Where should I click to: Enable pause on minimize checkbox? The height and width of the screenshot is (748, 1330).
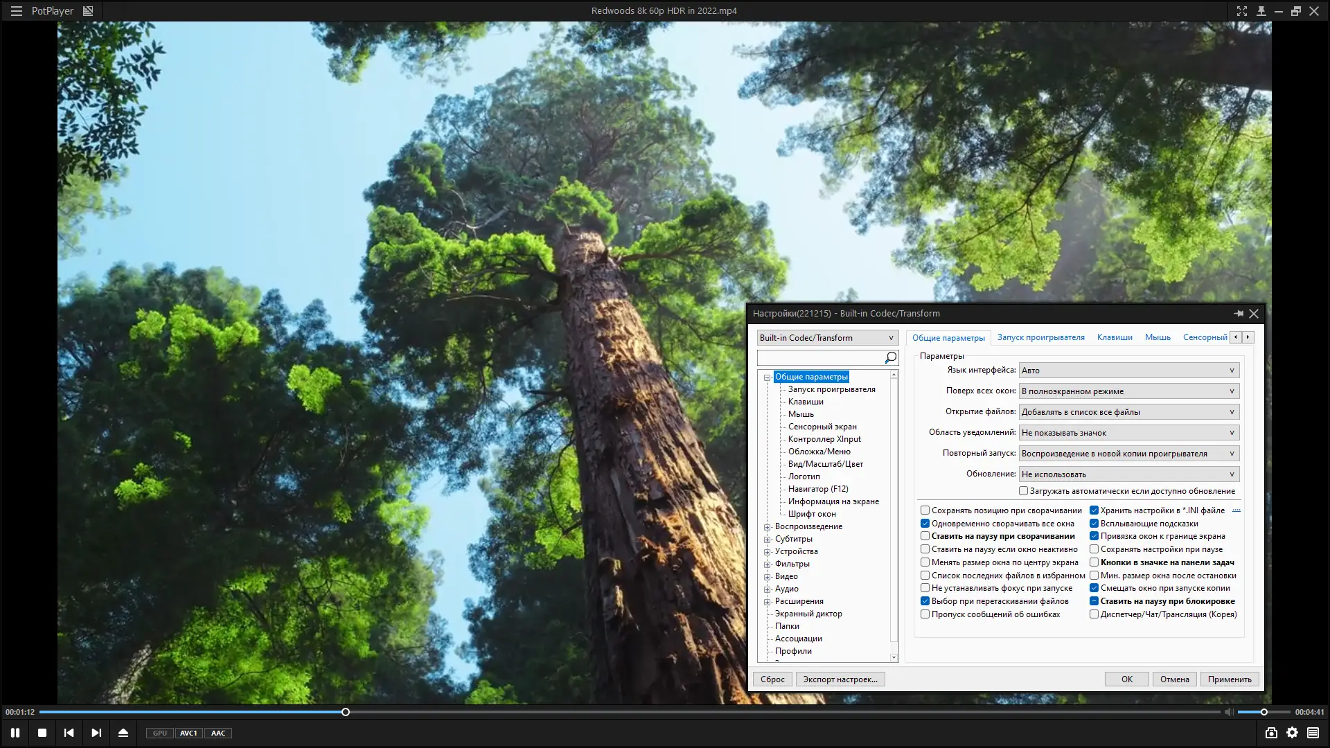[x=925, y=536]
